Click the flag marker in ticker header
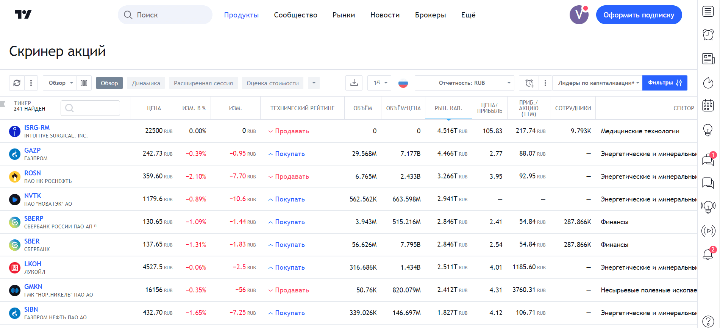This screenshot has height=328, width=720. [x=3, y=104]
